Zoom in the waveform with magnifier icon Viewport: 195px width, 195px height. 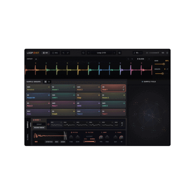[x=132, y=59]
